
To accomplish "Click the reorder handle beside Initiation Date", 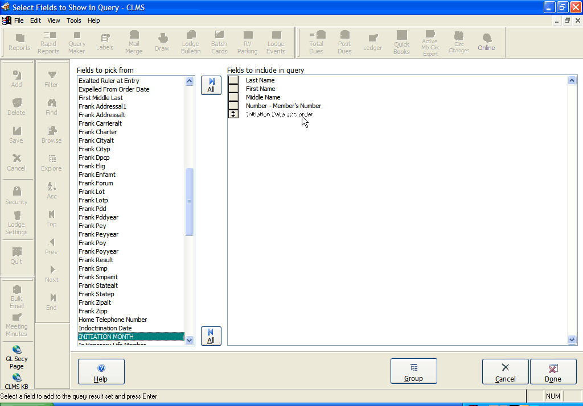I will pyautogui.click(x=233, y=114).
